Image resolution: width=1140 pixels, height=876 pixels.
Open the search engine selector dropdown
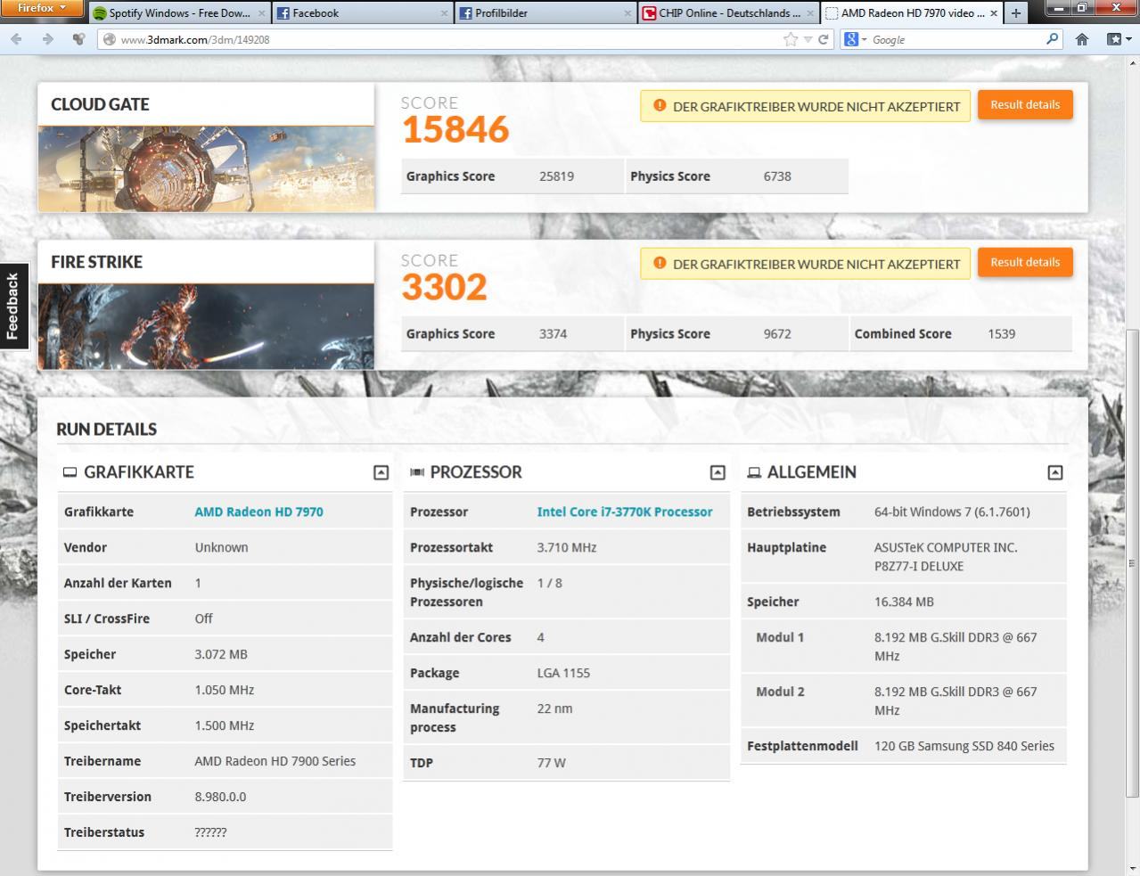(864, 40)
